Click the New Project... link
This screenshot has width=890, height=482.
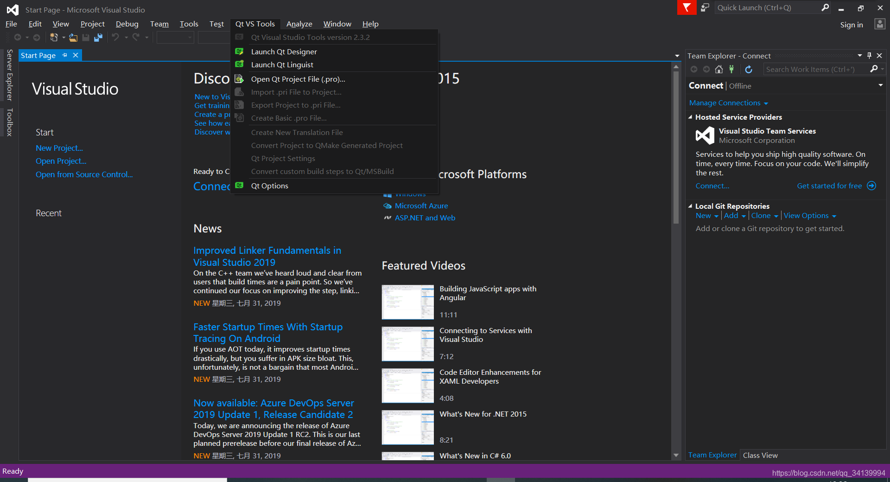coord(59,148)
